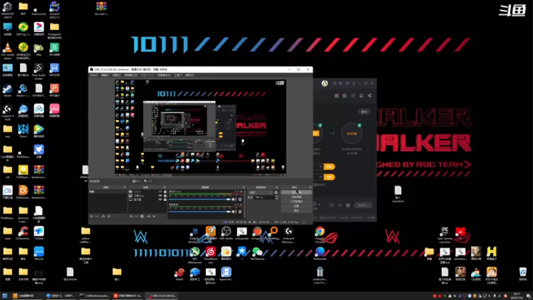Click the source properties button above the docks
Viewport: 533px width, 300px height.
tap(137, 181)
